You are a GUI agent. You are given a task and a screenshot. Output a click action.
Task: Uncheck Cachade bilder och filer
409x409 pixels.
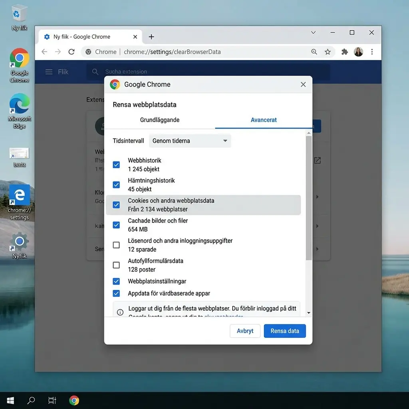click(x=116, y=225)
